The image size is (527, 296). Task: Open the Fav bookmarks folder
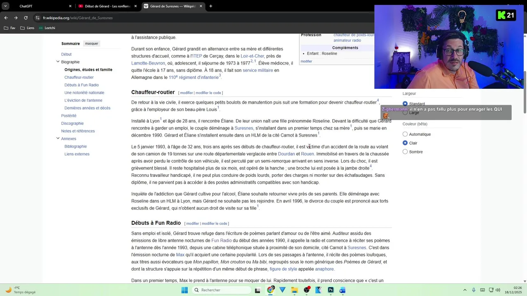10,28
